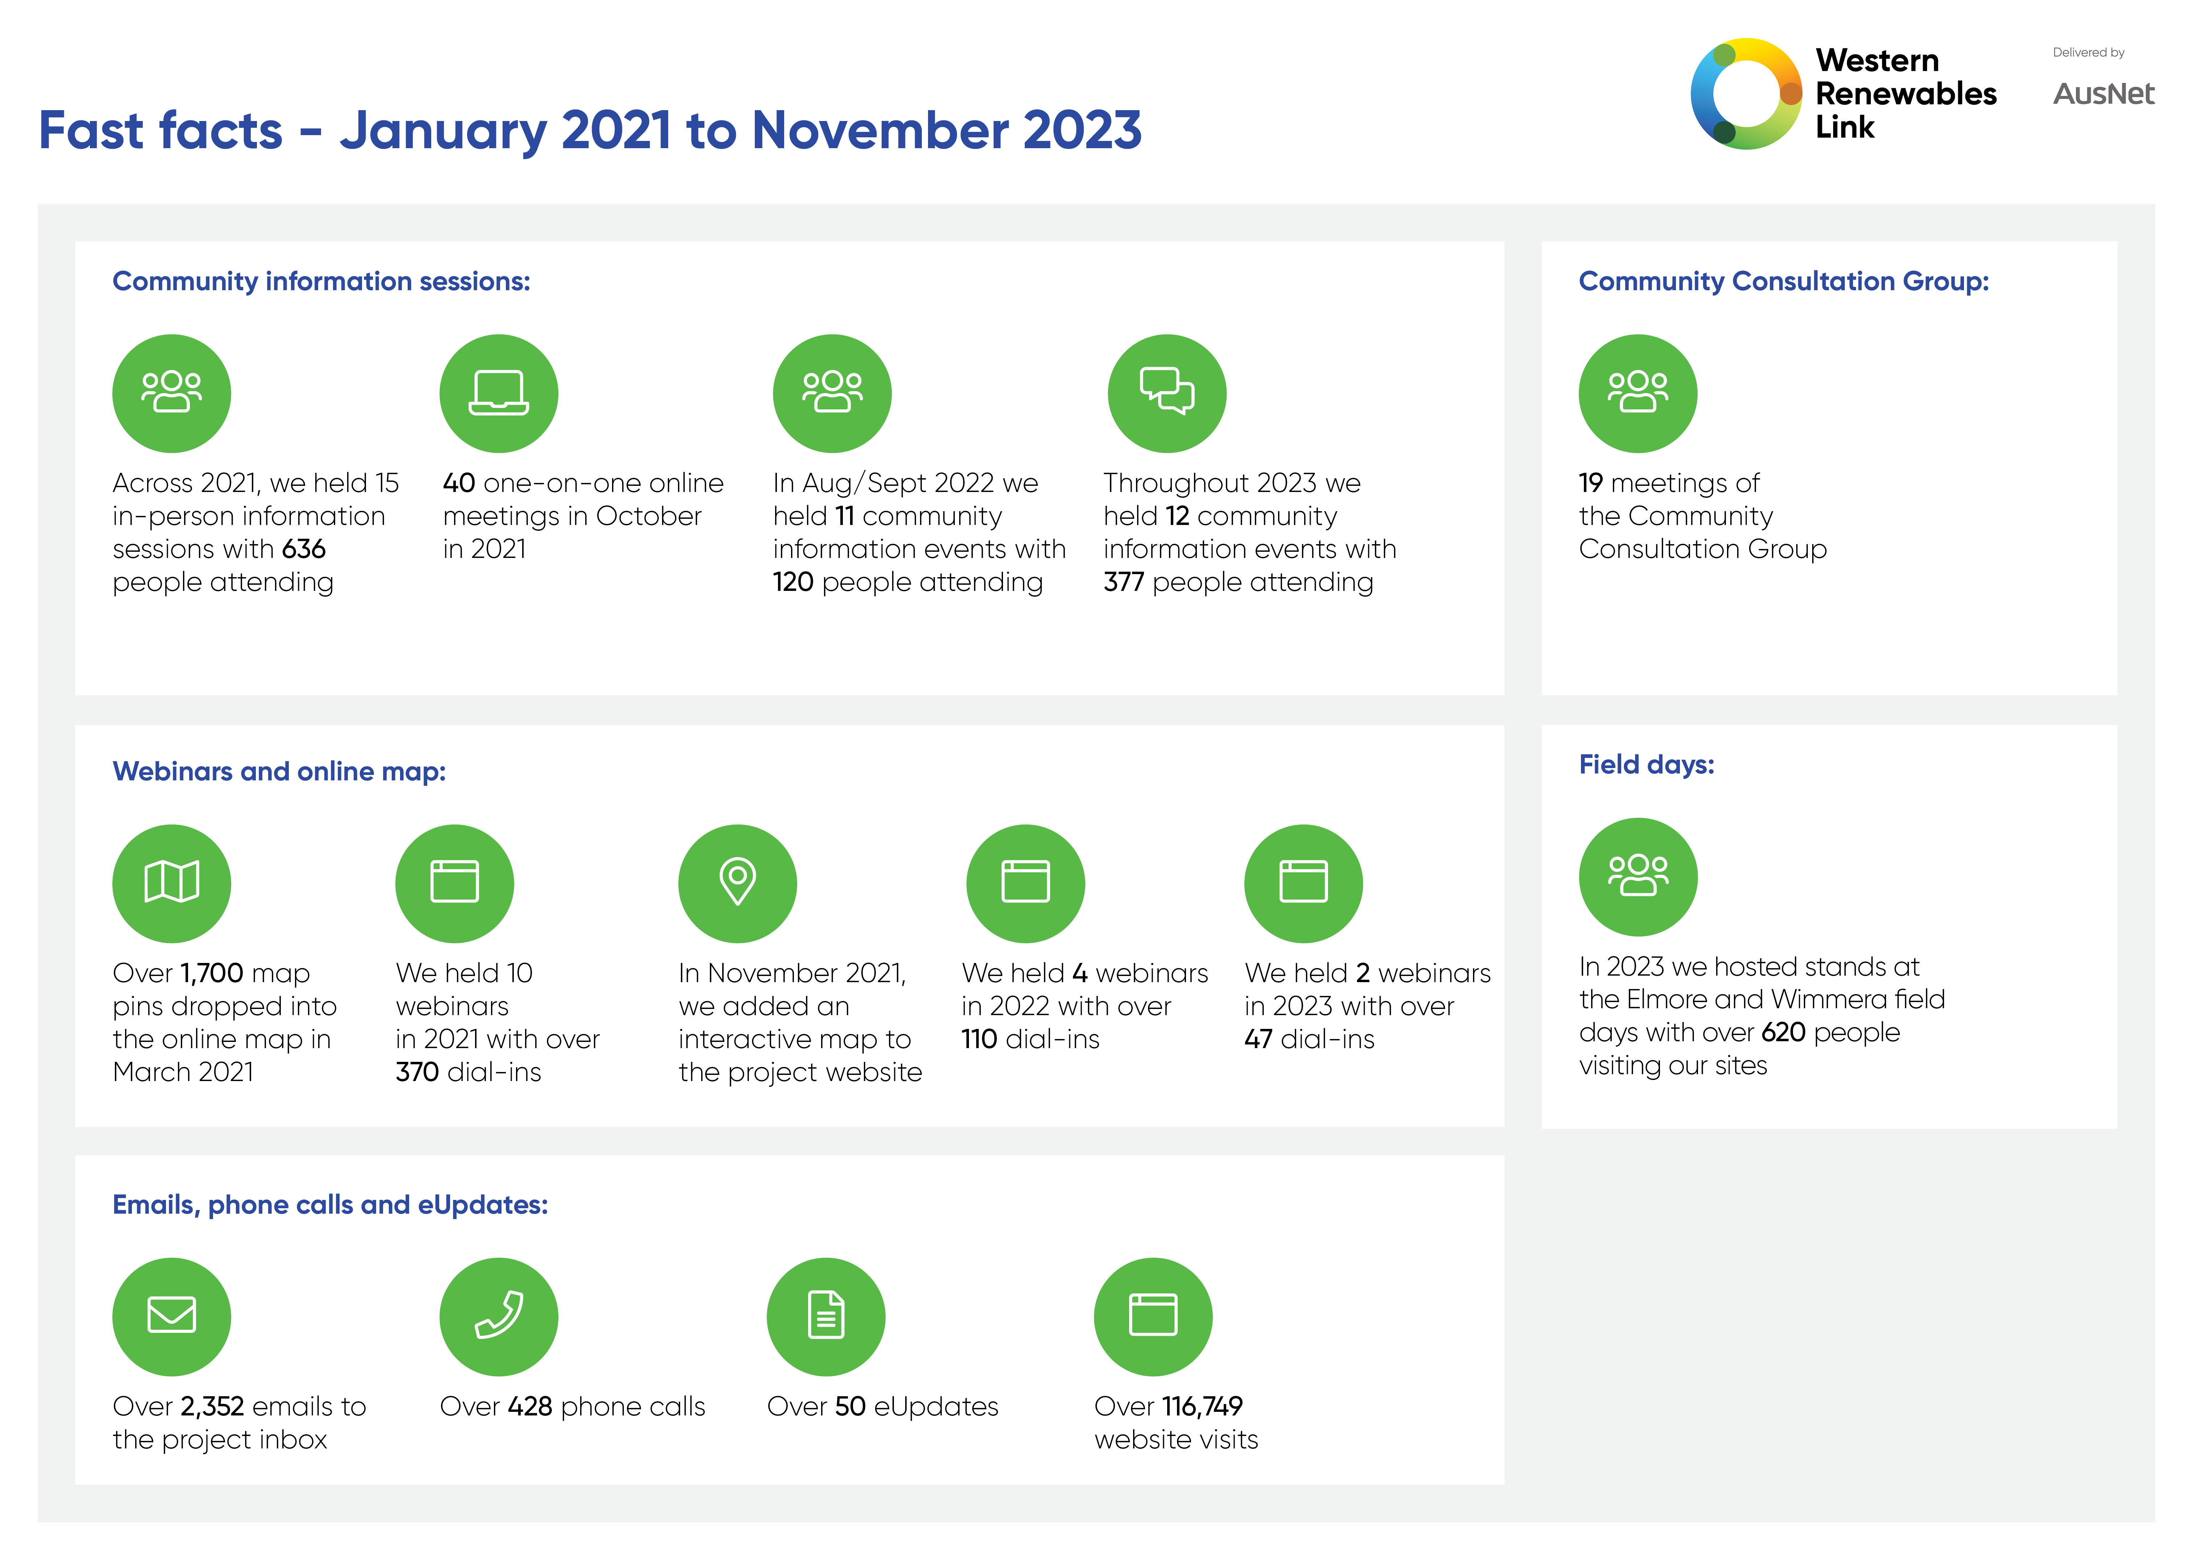This screenshot has width=2193, height=1560.
Task: Click the text 'Over 50 eUpdates'
Action: (883, 1407)
